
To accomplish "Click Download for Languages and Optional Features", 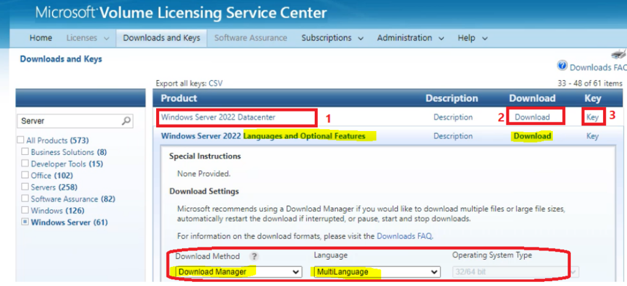I will click(532, 136).
